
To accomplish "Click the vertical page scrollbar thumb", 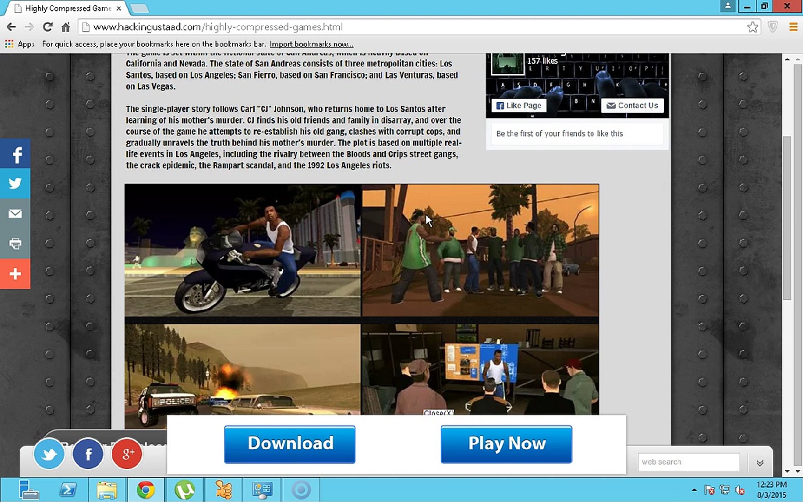I will click(x=786, y=218).
